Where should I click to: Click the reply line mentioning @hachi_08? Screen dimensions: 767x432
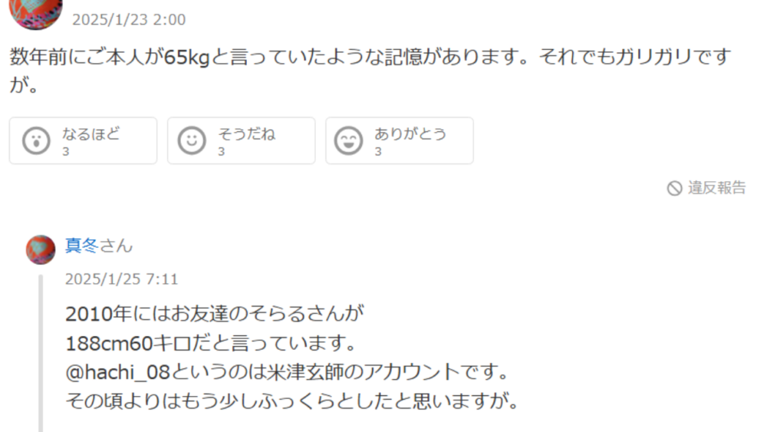288,372
